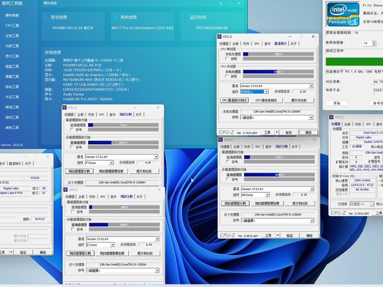This screenshot has height=287, width=383.
Task: Open the P-Cores run-mode dropdown
Action: point(99,163)
